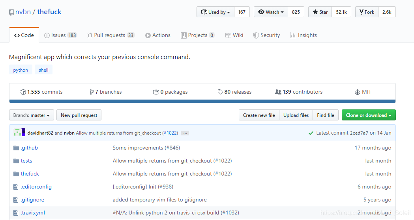Open commit [.editorconfig] Init (#938)

(x=143, y=187)
